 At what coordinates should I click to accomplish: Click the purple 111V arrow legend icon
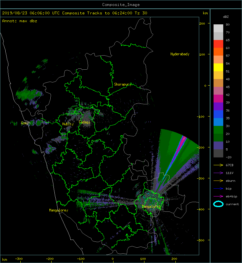pos(218,173)
